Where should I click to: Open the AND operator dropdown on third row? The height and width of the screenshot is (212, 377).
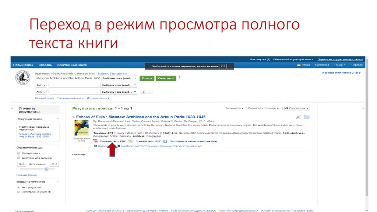(x=41, y=92)
